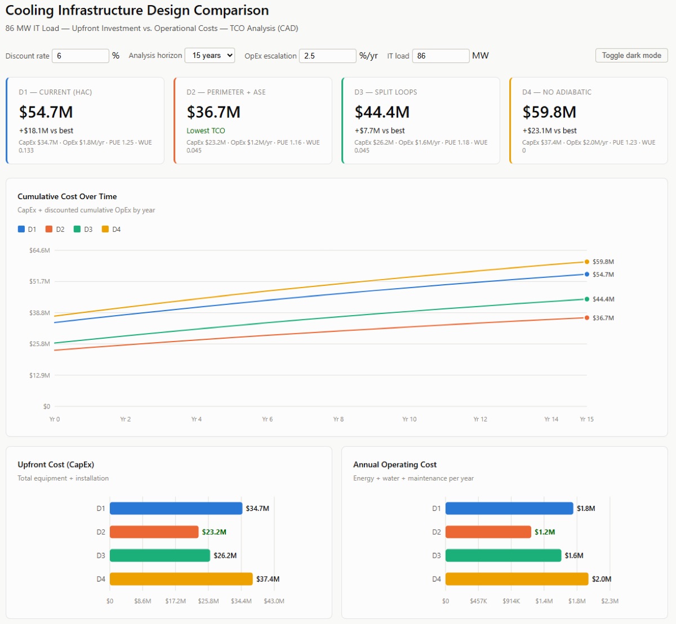Click the D1 CapEx bar $34.7M
The image size is (676, 624).
click(176, 508)
